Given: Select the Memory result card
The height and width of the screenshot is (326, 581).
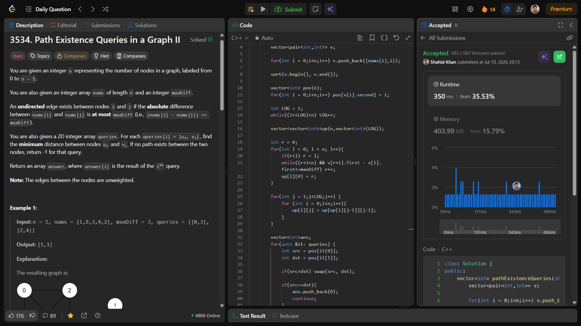Looking at the screenshot, I should tap(494, 125).
